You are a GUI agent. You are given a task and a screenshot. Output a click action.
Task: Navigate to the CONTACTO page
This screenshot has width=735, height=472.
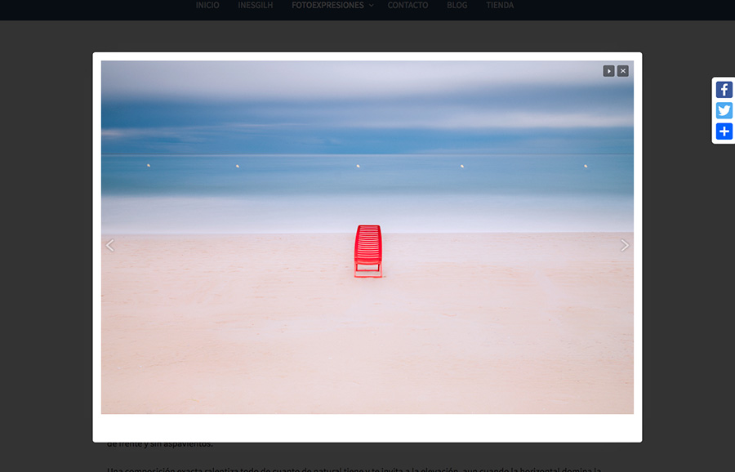coord(408,6)
